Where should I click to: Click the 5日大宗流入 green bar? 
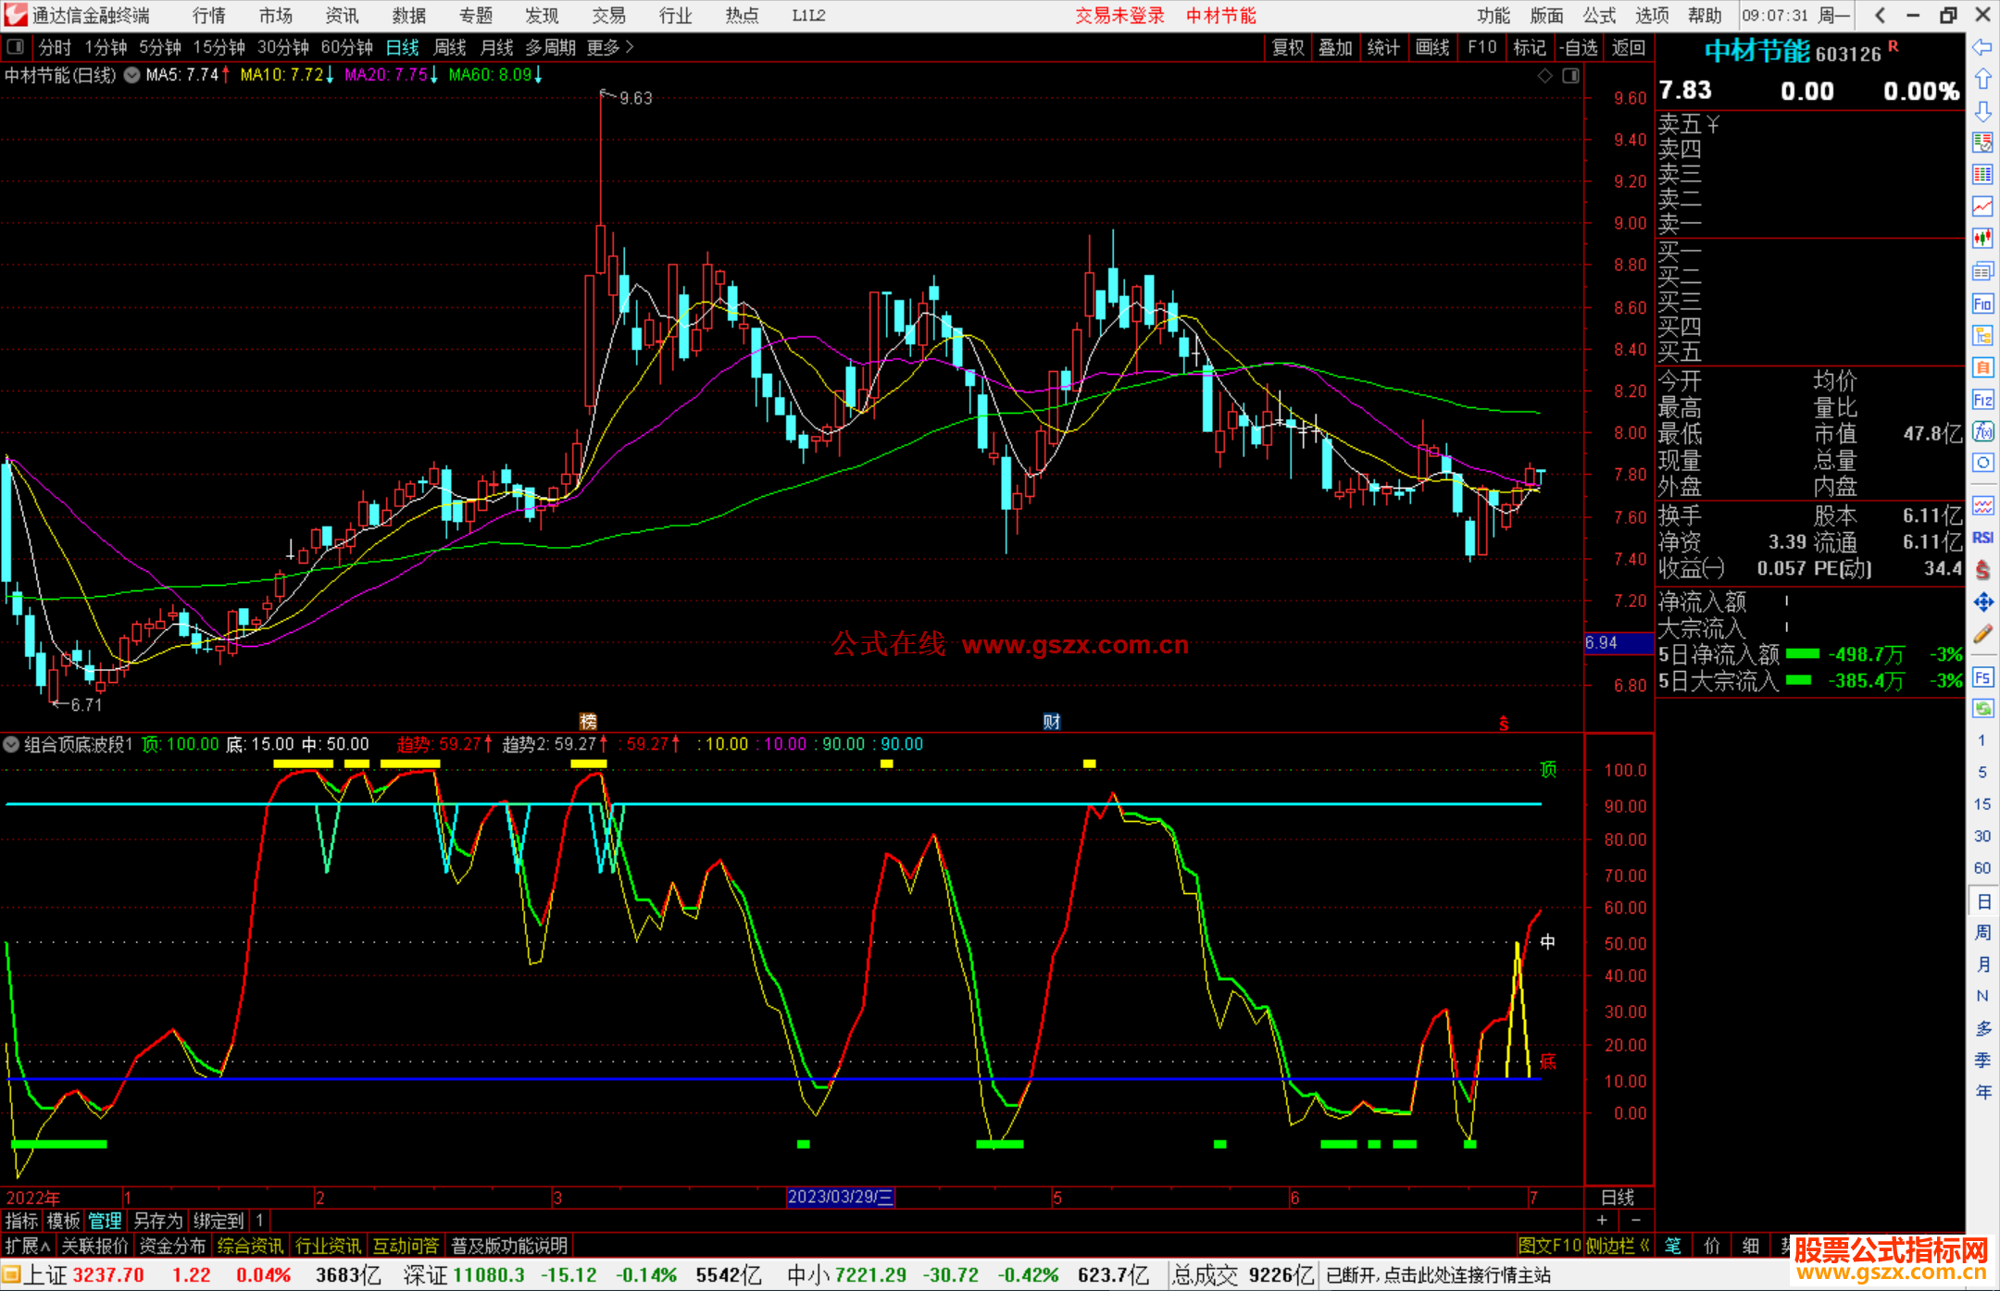(x=1798, y=680)
